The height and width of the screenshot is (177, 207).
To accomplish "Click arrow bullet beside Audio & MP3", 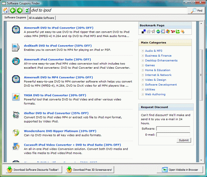I will click(x=142, y=51).
